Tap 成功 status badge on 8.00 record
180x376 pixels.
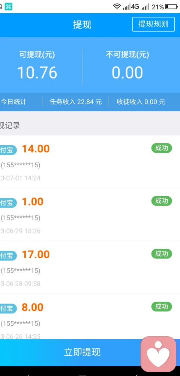(x=162, y=307)
